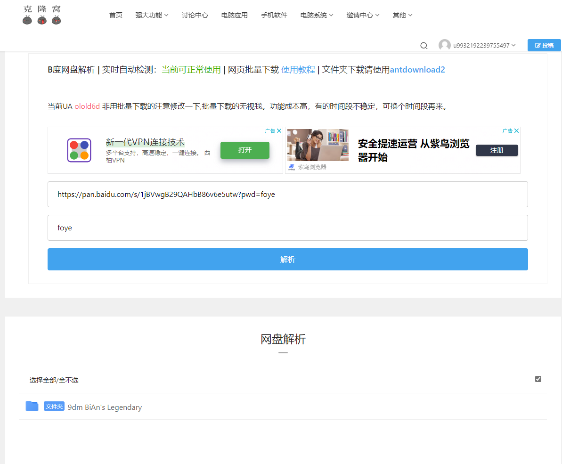Click the 紫鸟浏览器 small brand icon
This screenshot has height=464, width=562.
(x=292, y=167)
